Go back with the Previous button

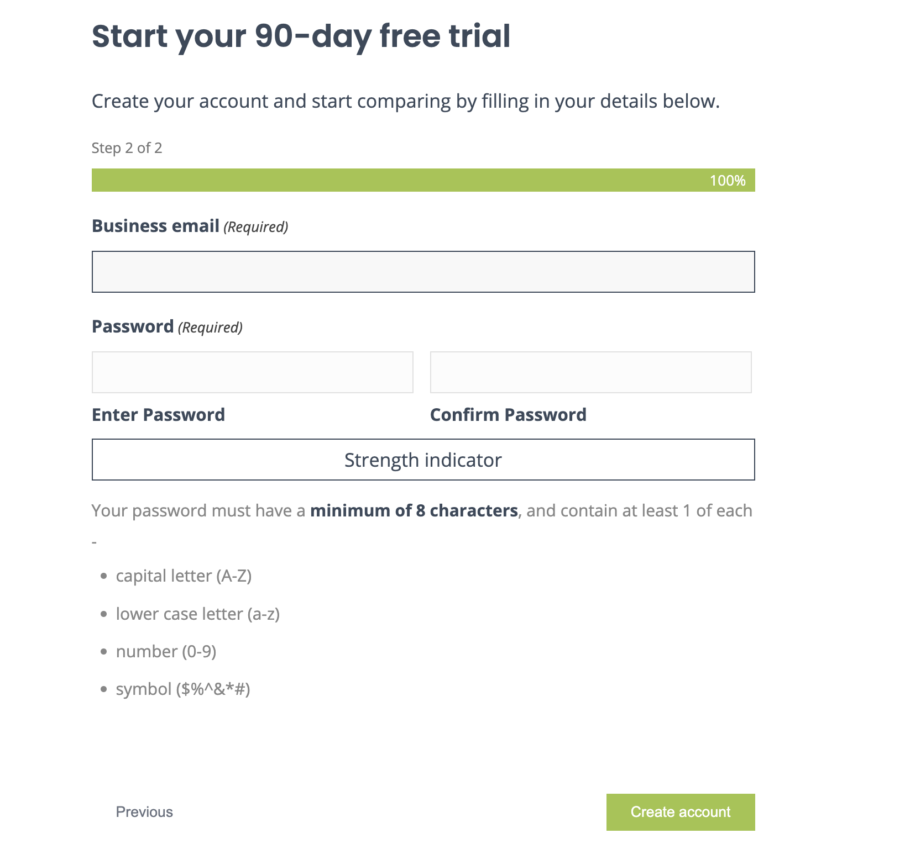tap(144, 812)
